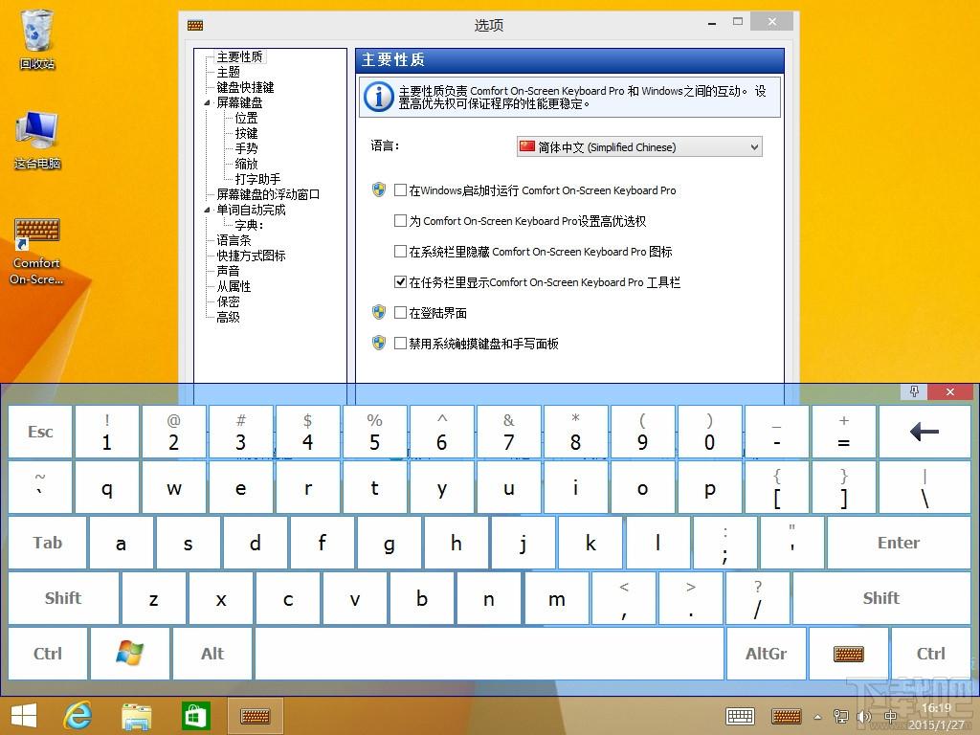Screen dimensions: 980x735
Task: Select 快捷方式图标 in the options tree
Action: click(251, 256)
